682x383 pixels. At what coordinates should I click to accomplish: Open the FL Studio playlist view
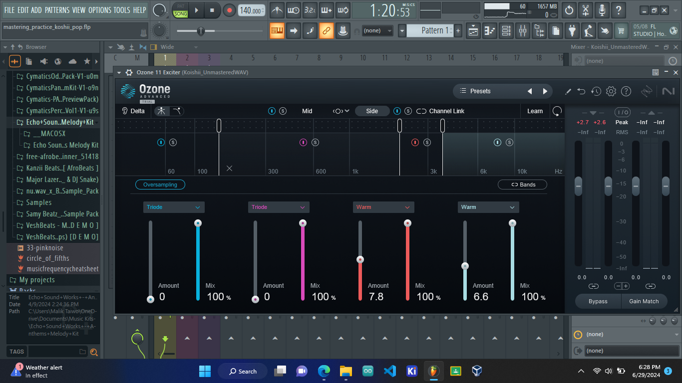pyautogui.click(x=473, y=31)
